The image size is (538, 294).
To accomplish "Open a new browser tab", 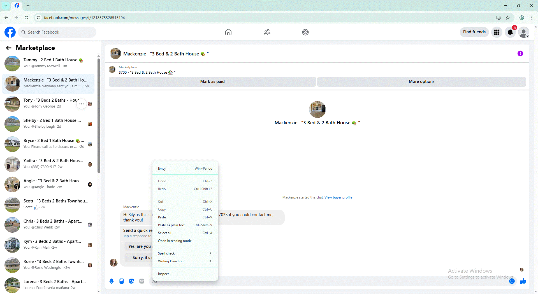I will (28, 6).
